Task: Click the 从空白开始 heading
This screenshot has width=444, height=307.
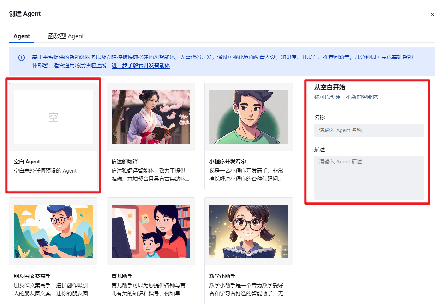Action: pos(330,87)
